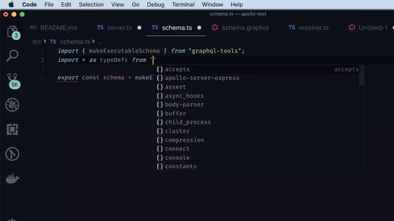The width and height of the screenshot is (394, 221).
Task: Click the TS icon on server.ts tab
Action: tap(100, 27)
